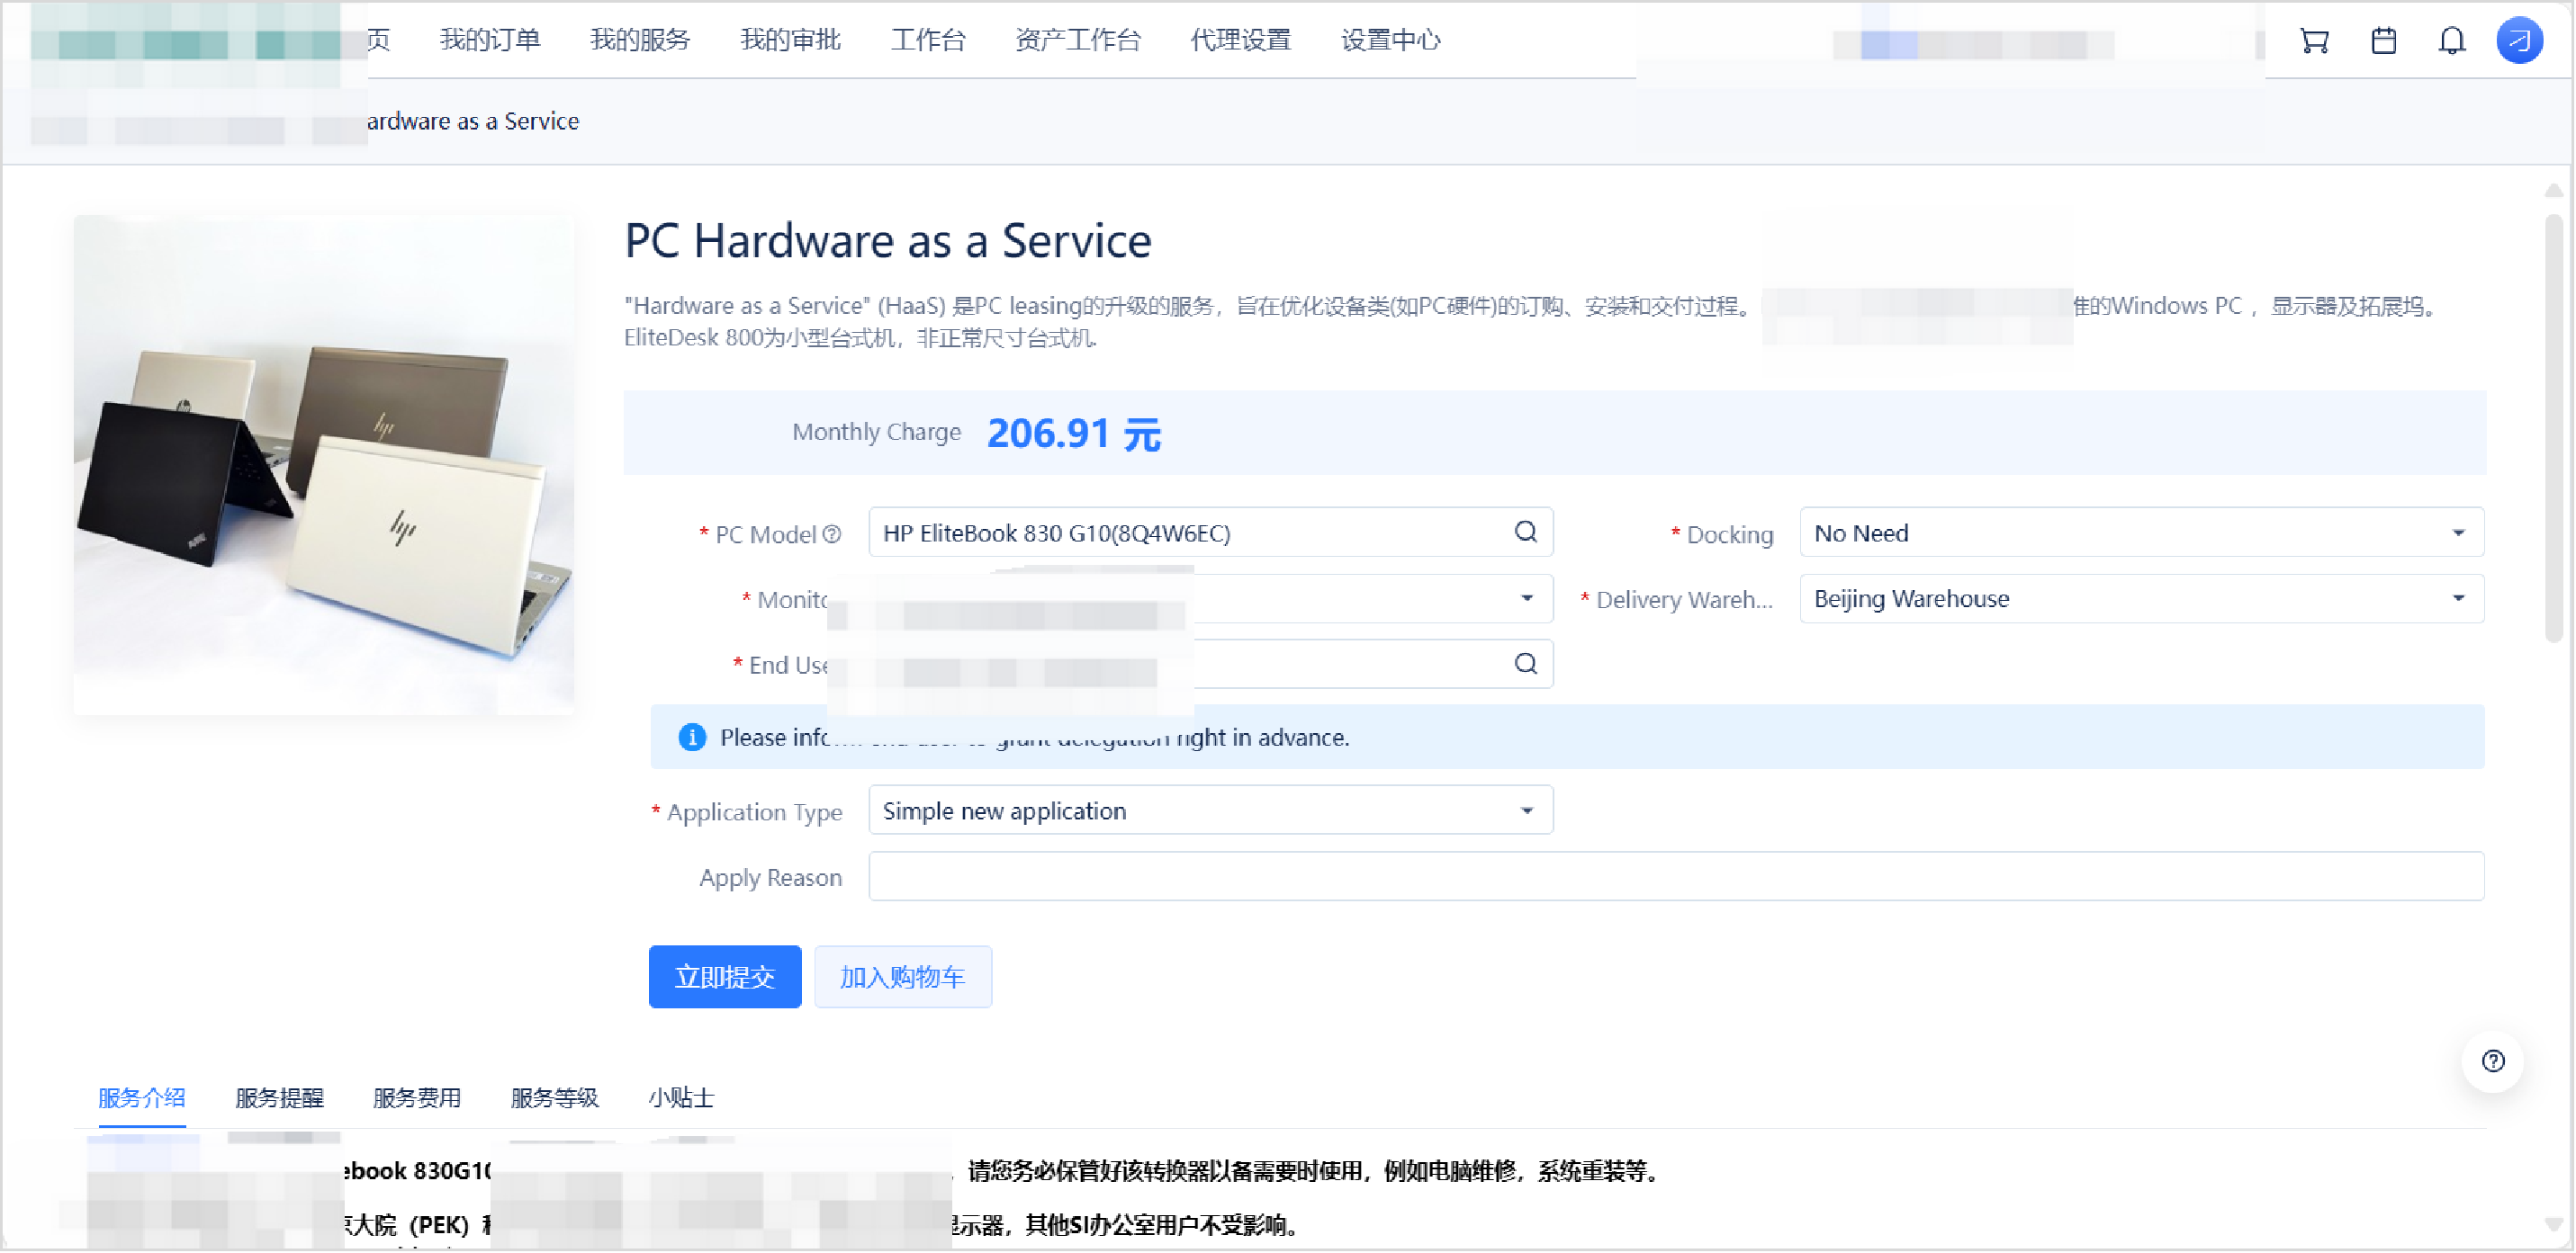
Task: Switch to the 小贴士 tab
Action: click(681, 1098)
